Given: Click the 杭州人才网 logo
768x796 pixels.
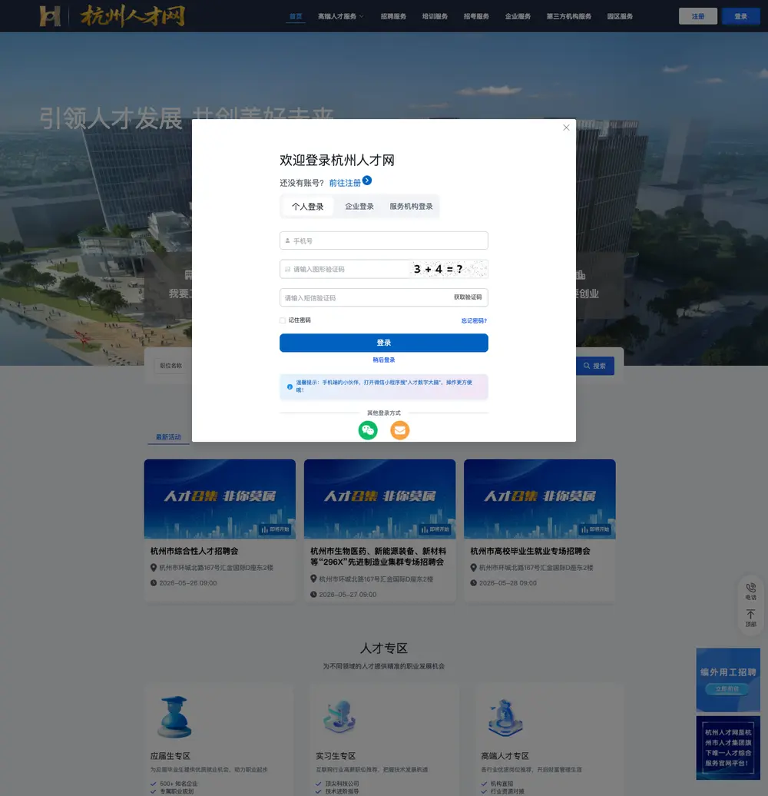Looking at the screenshot, I should pyautogui.click(x=112, y=15).
